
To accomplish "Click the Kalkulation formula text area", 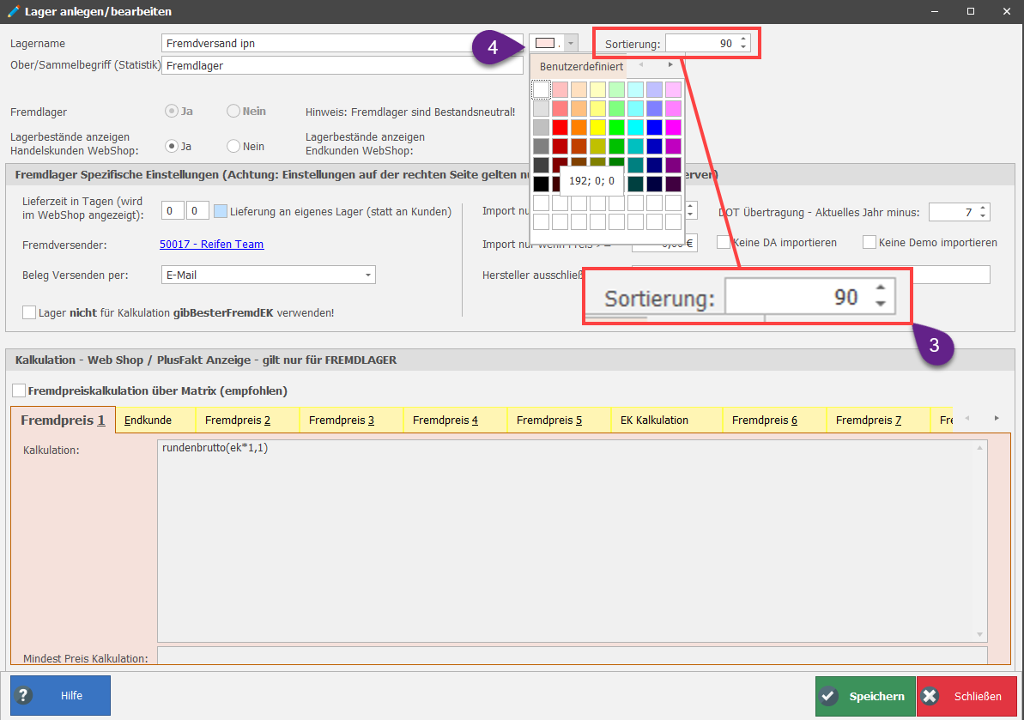I will point(572,541).
